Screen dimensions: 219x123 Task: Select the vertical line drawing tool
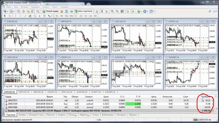point(15,16)
